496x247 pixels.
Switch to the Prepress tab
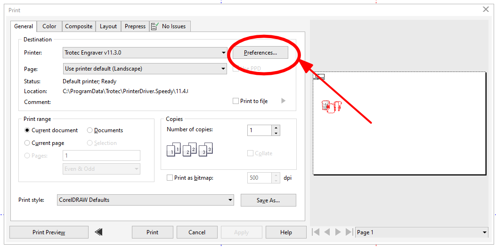[135, 26]
